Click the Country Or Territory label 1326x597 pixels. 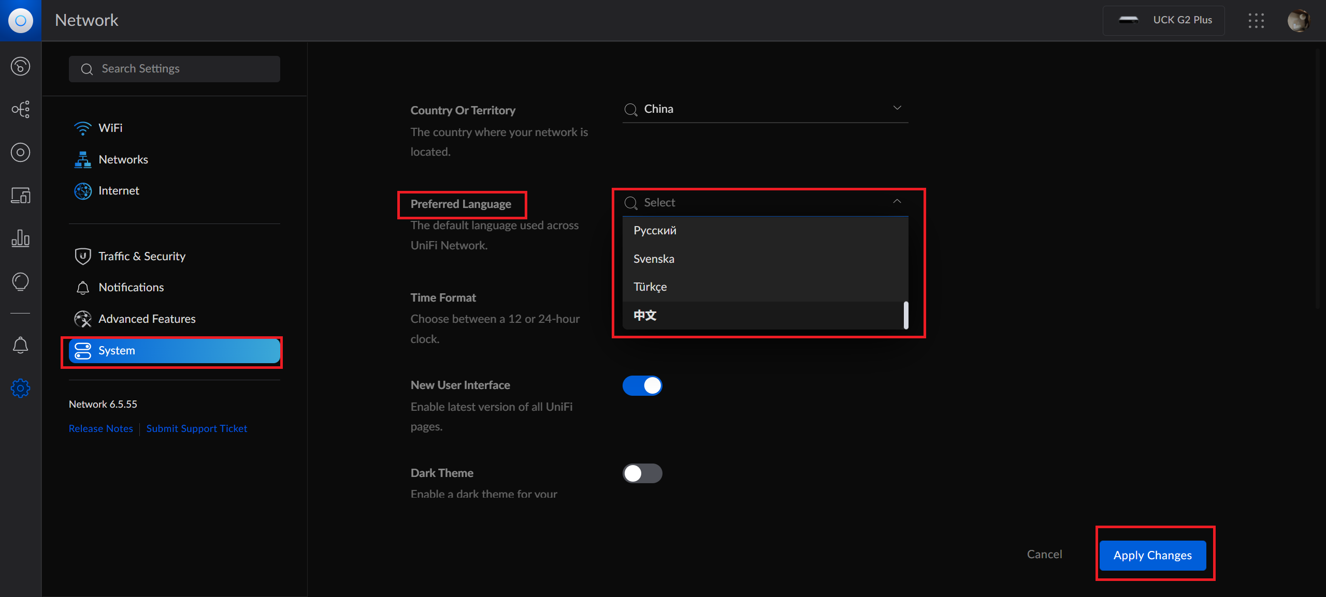[463, 111]
